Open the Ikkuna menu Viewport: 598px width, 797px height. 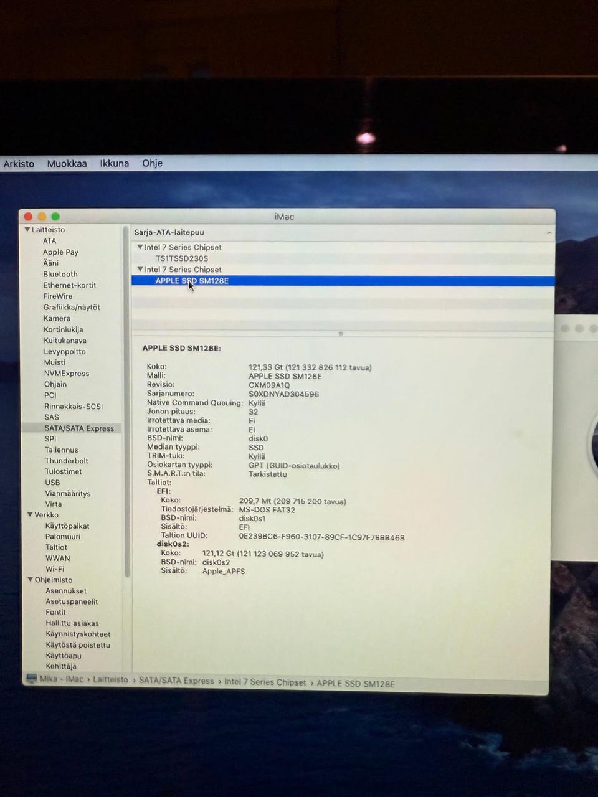coord(114,163)
